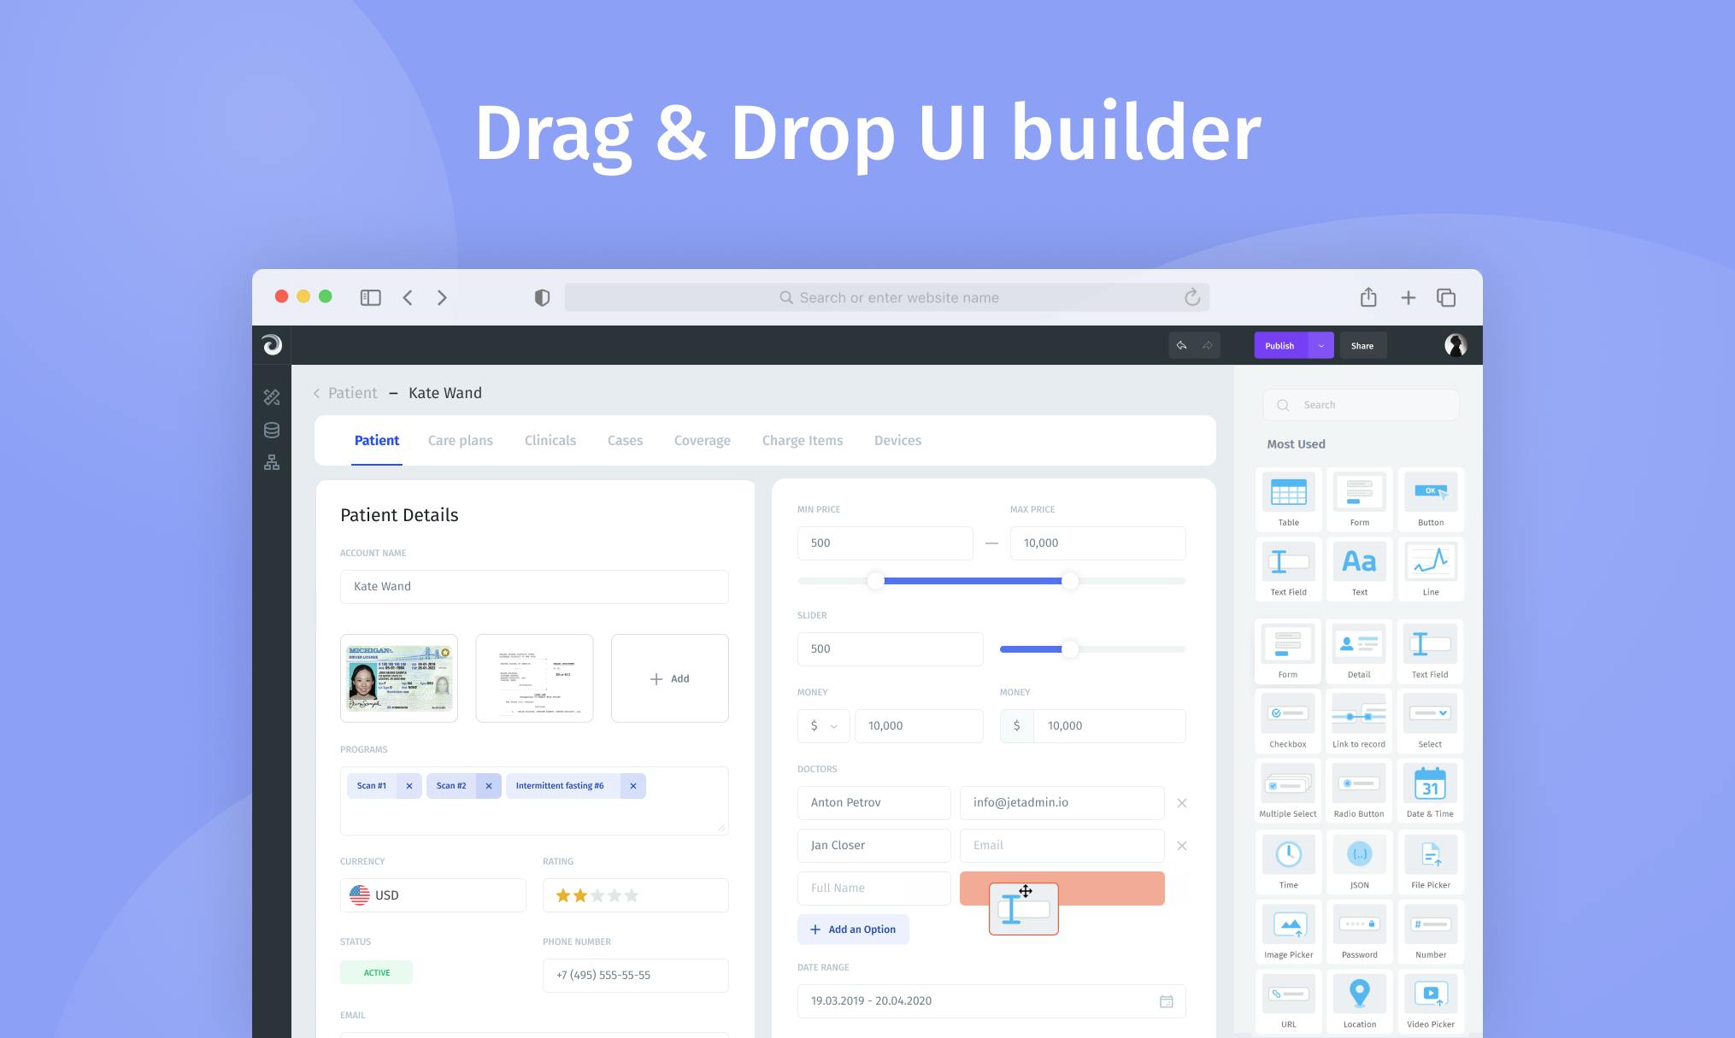Expand the Publish dropdown arrow
Image resolution: width=1735 pixels, height=1038 pixels.
click(x=1321, y=345)
